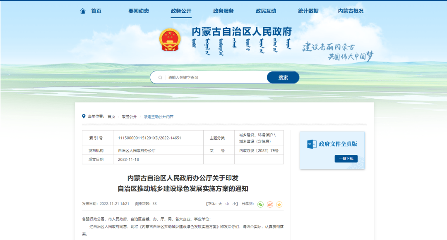This screenshot has width=447, height=240.
Task: Click the home icon beside 首页 in navigation
Action: (82, 11)
